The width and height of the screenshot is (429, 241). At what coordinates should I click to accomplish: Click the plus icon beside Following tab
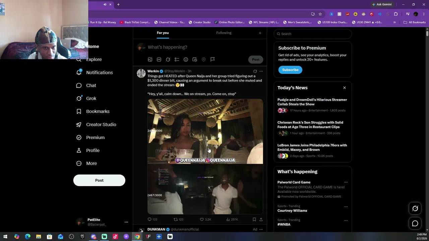tap(260, 33)
